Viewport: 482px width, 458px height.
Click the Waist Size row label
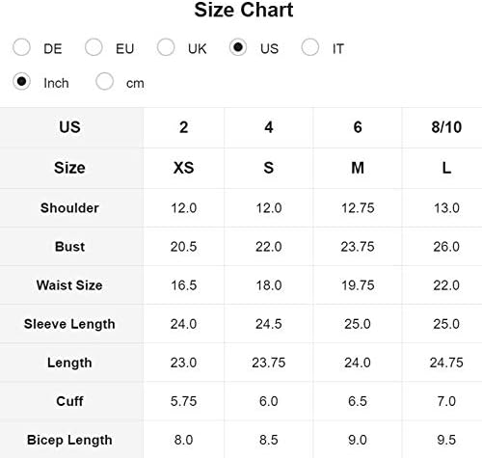69,285
